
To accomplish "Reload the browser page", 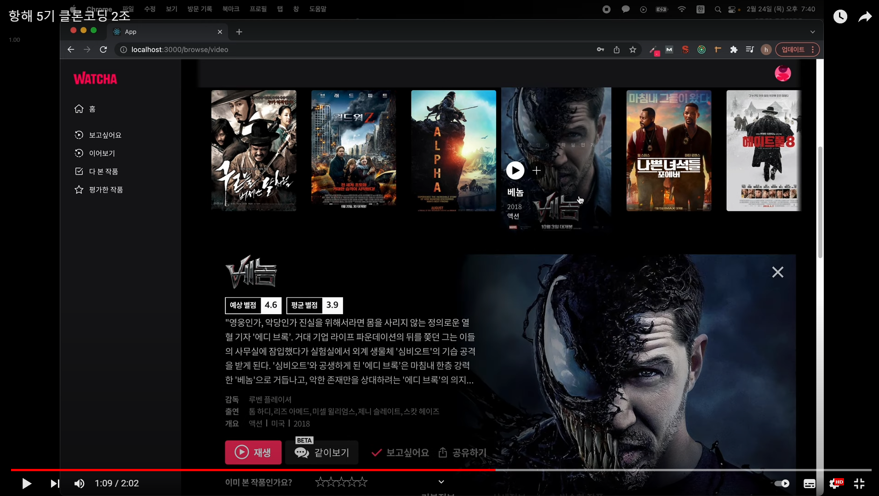I will click(103, 50).
